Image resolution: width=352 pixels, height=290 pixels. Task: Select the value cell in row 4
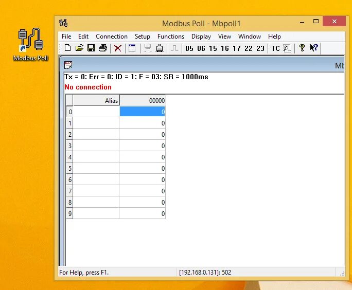143,157
